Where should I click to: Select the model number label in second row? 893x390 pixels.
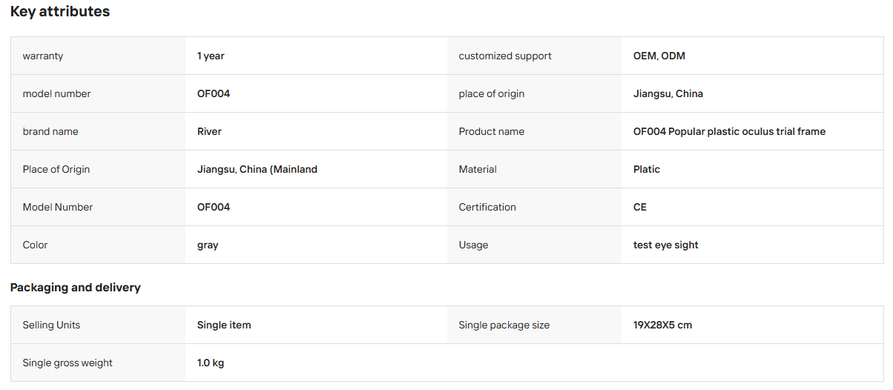click(x=57, y=93)
